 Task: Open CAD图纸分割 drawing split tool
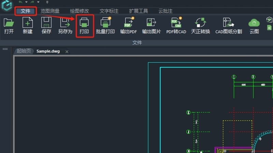coord(229,26)
